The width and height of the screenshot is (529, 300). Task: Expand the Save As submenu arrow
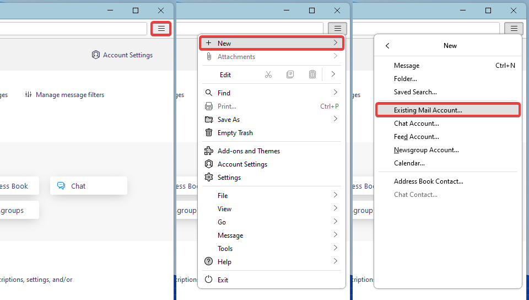coord(335,119)
